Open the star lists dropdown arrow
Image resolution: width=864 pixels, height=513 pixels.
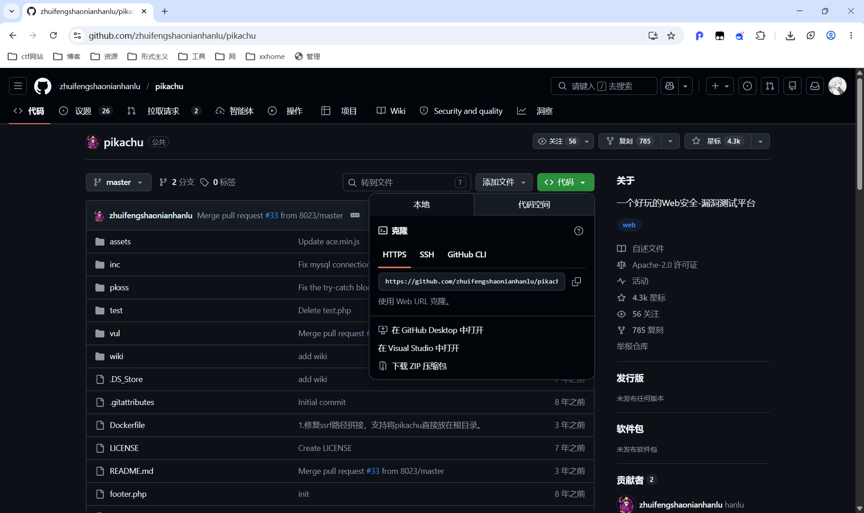point(760,141)
